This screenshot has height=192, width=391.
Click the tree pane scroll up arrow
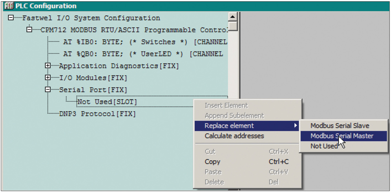[x=233, y=17]
